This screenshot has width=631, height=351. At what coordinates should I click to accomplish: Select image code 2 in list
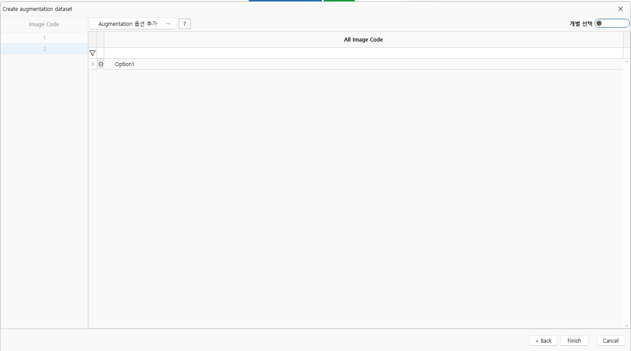(44, 49)
